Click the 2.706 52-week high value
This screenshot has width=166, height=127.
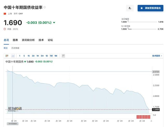coord(160,29)
